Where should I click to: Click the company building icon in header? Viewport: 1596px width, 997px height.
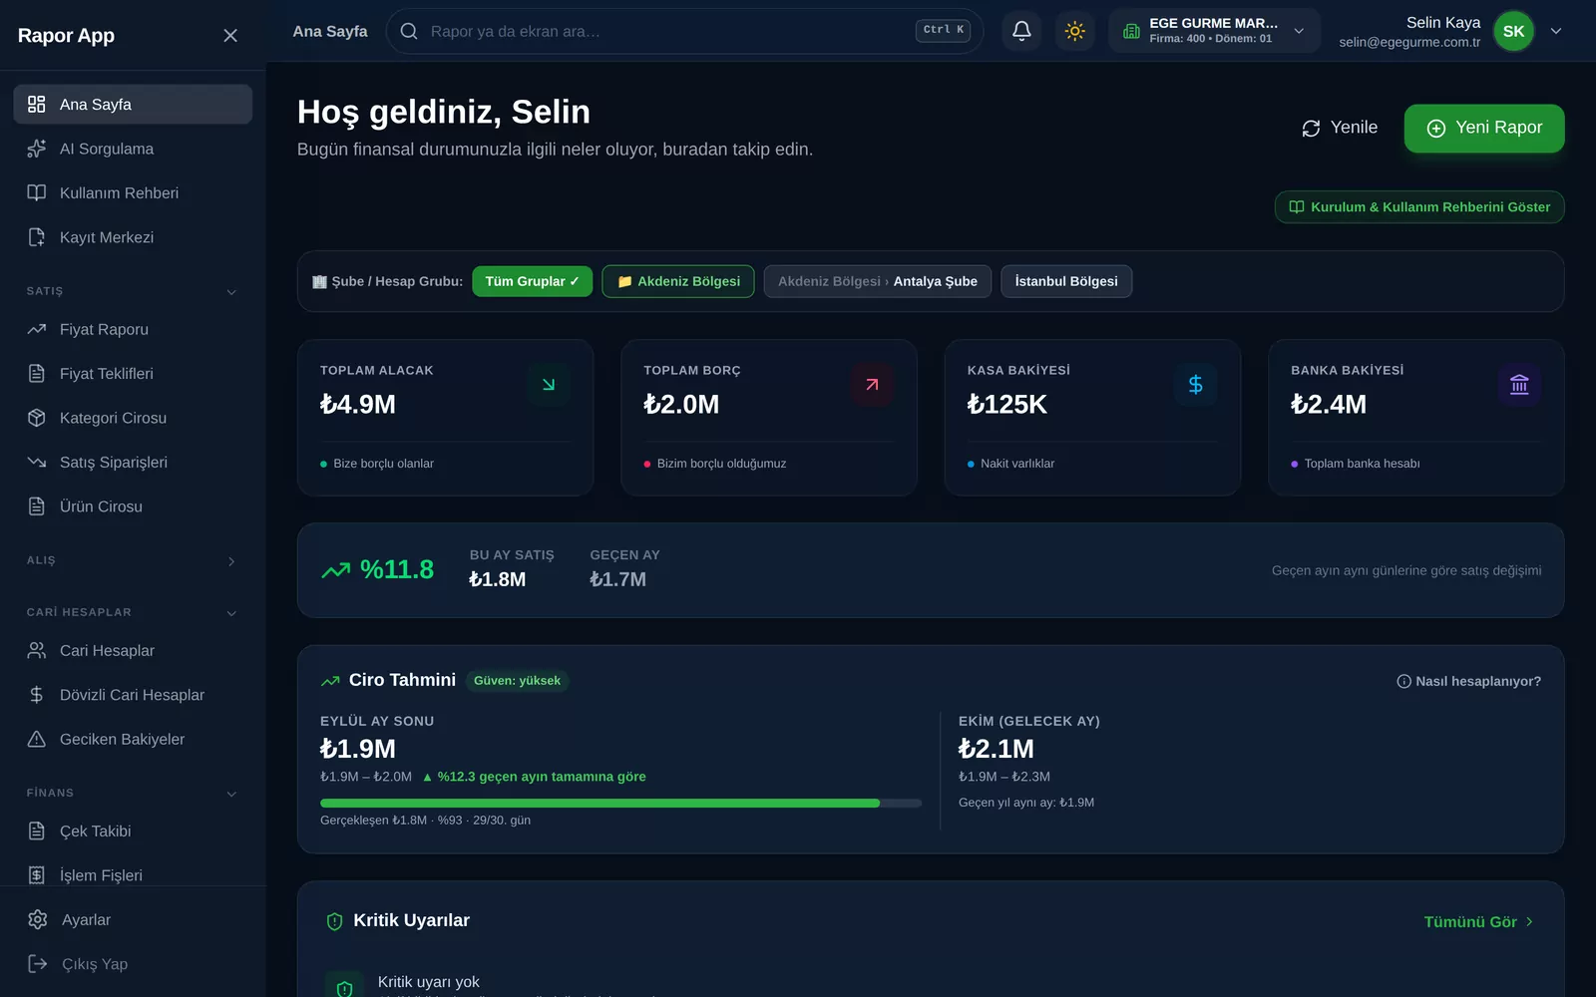click(x=1131, y=31)
